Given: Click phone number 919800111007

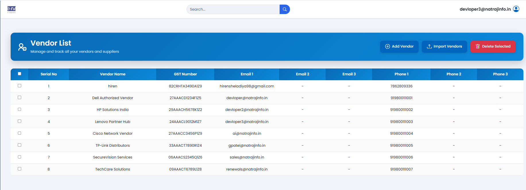Looking at the screenshot, I should 401,169.
